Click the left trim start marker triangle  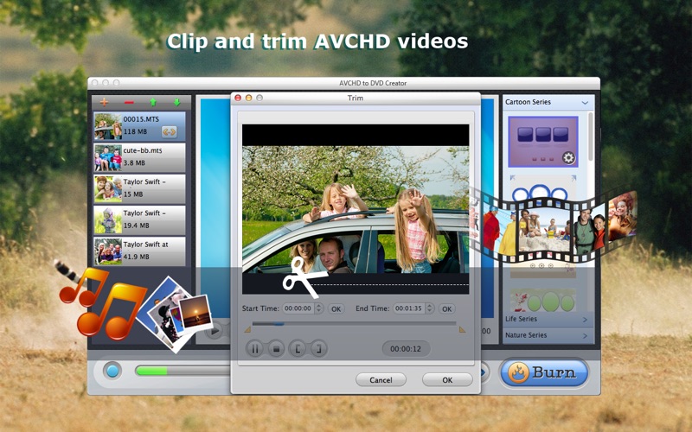[x=247, y=329]
